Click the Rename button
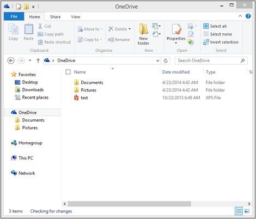This screenshot has width=256, height=219. (x=119, y=40)
